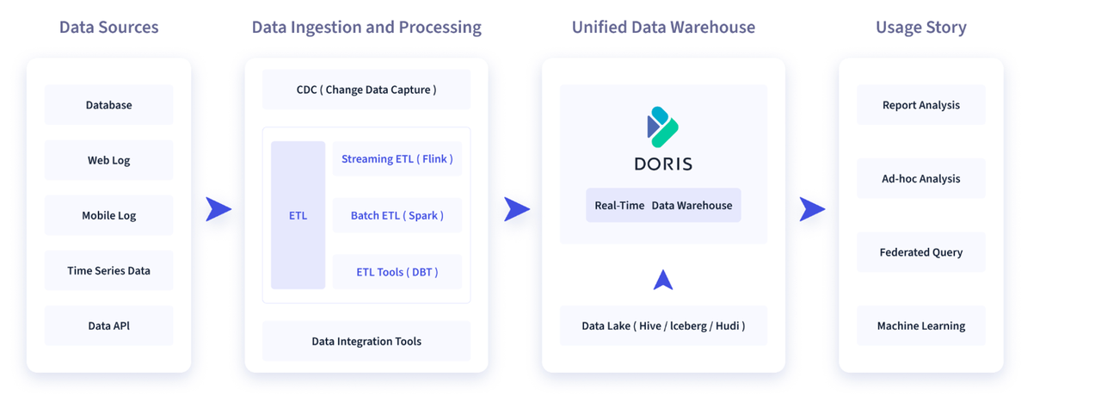
Task: Click the Unified Data Warehouse heading
Action: 663,28
